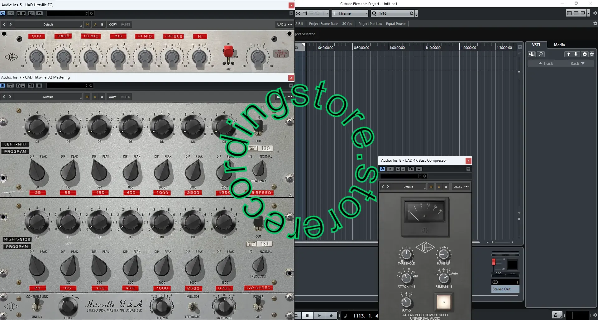Click the red Stereo Out fader handle
This screenshot has width=598, height=320.
click(x=494, y=262)
